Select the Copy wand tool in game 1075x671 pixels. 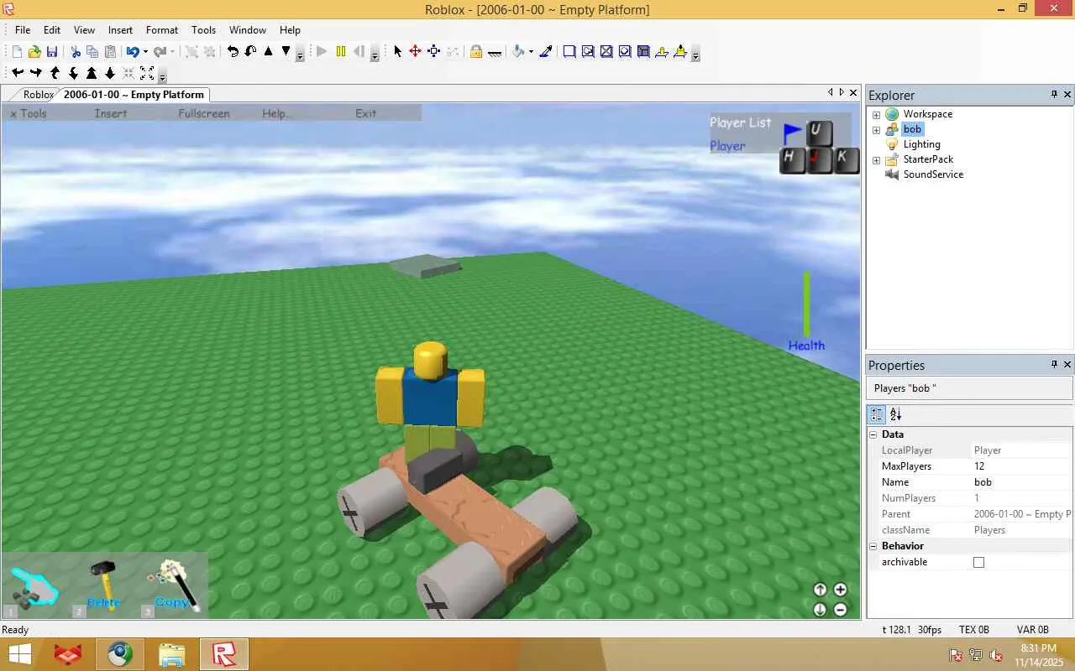click(x=173, y=585)
